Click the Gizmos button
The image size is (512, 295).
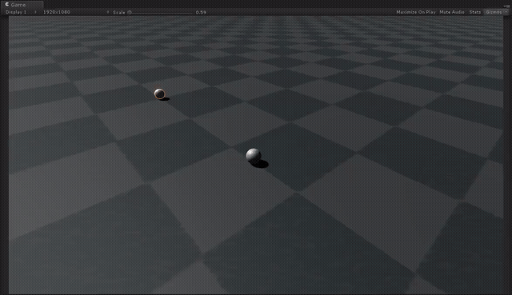pyautogui.click(x=494, y=12)
